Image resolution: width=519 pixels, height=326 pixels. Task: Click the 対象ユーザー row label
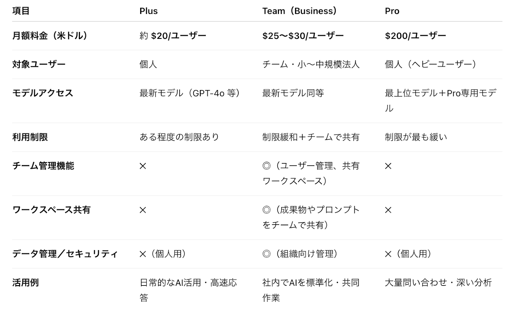click(x=39, y=64)
